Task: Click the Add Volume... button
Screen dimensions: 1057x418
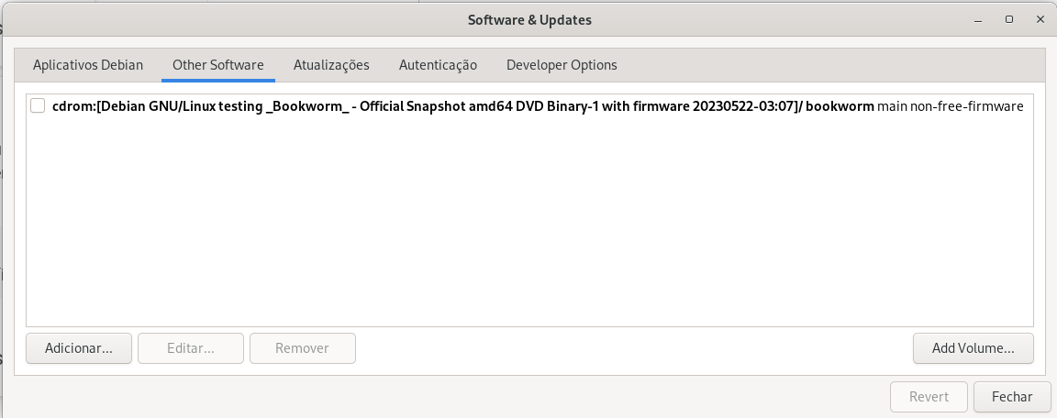Action: (x=973, y=348)
